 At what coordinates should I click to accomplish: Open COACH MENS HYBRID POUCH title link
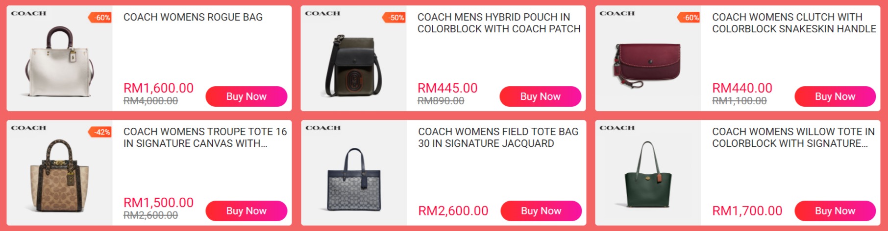pyautogui.click(x=499, y=23)
